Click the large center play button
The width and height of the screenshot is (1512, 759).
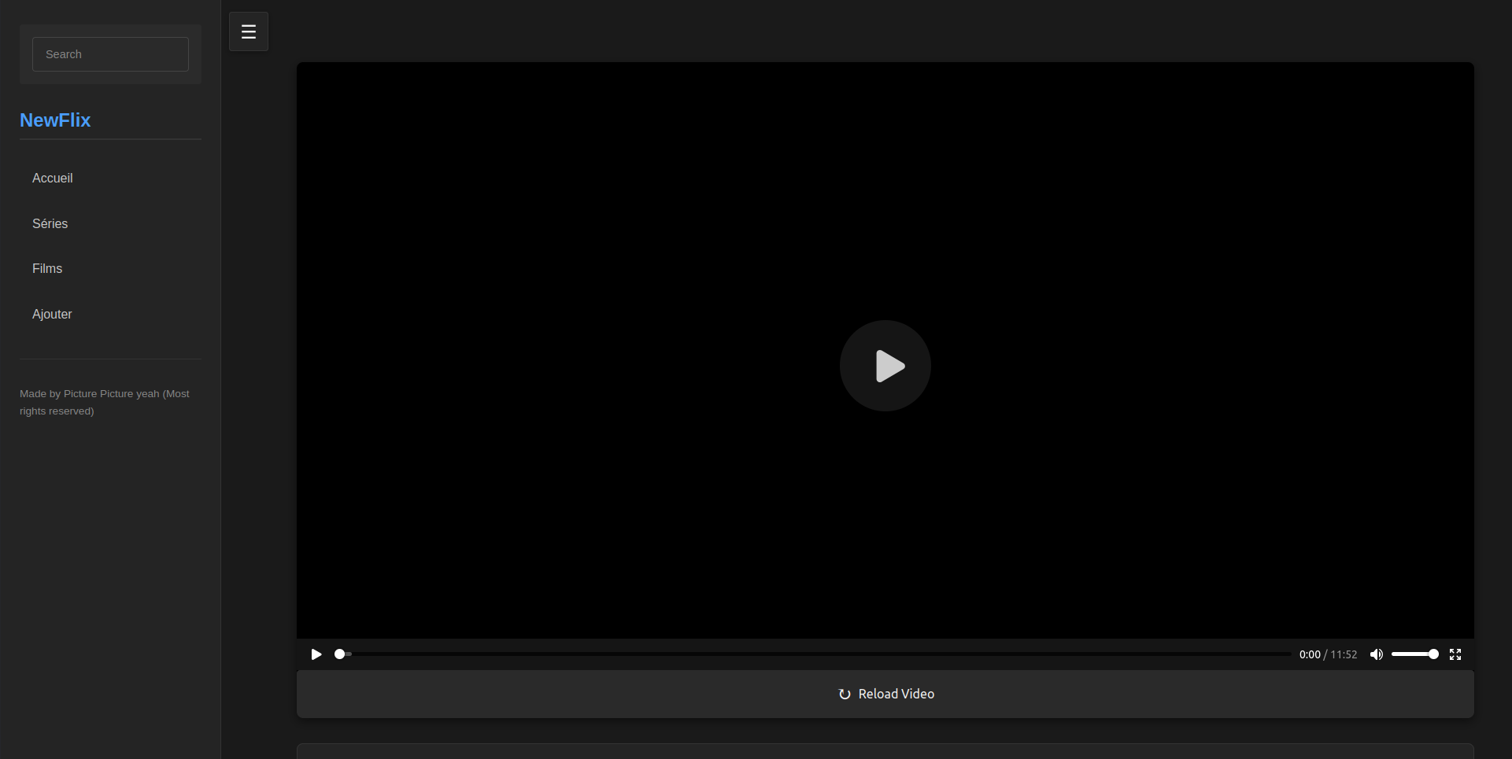885,366
